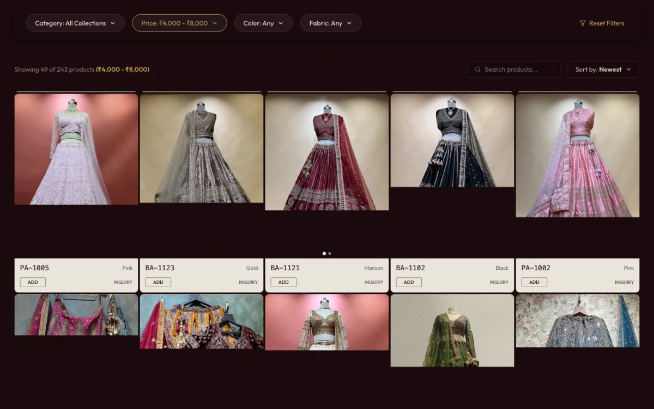Click the BA-1121 product code
Screen dimensions: 654x409
[x=285, y=268]
